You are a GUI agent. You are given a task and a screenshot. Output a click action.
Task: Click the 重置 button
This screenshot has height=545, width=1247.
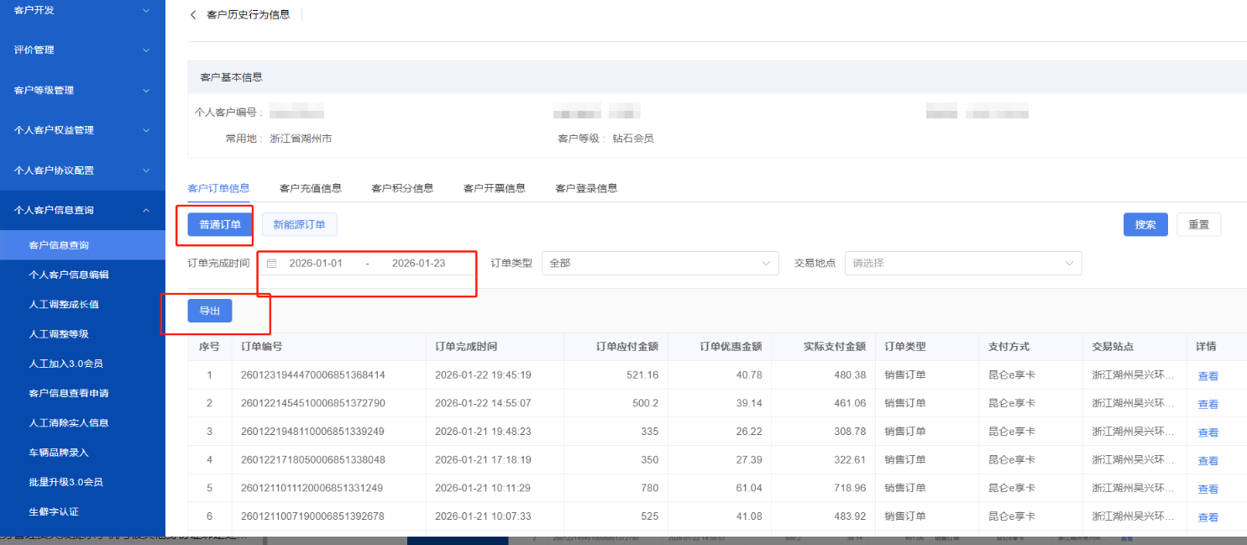tap(1198, 225)
